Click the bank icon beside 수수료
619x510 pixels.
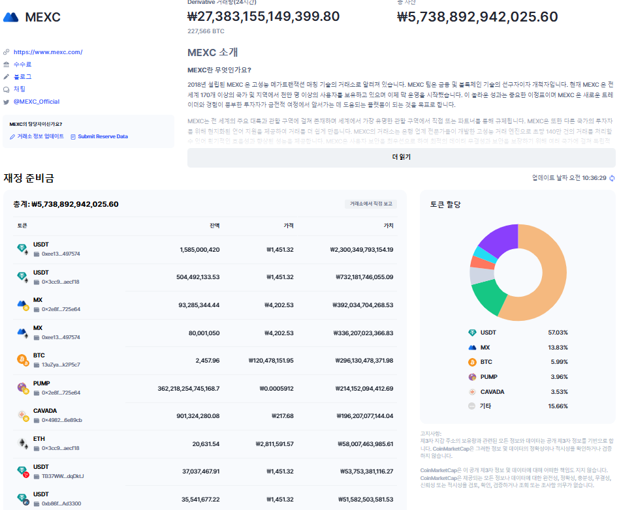point(7,65)
